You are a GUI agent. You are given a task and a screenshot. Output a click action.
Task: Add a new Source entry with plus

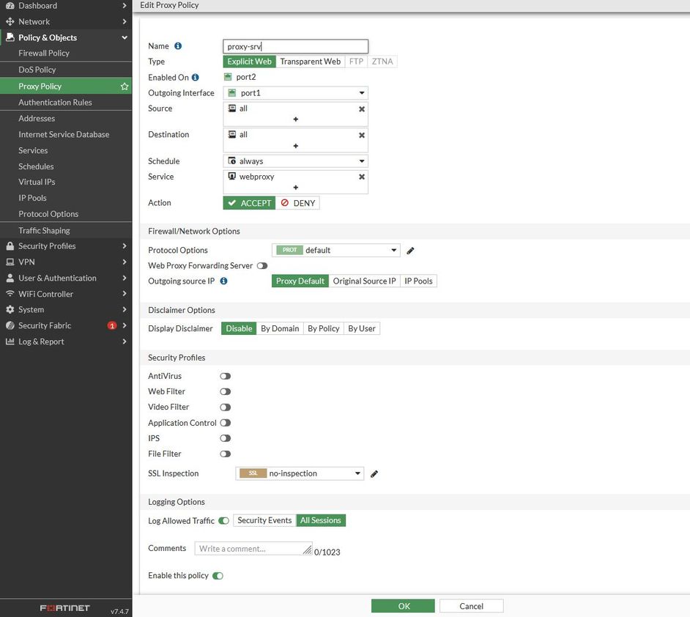click(x=296, y=119)
